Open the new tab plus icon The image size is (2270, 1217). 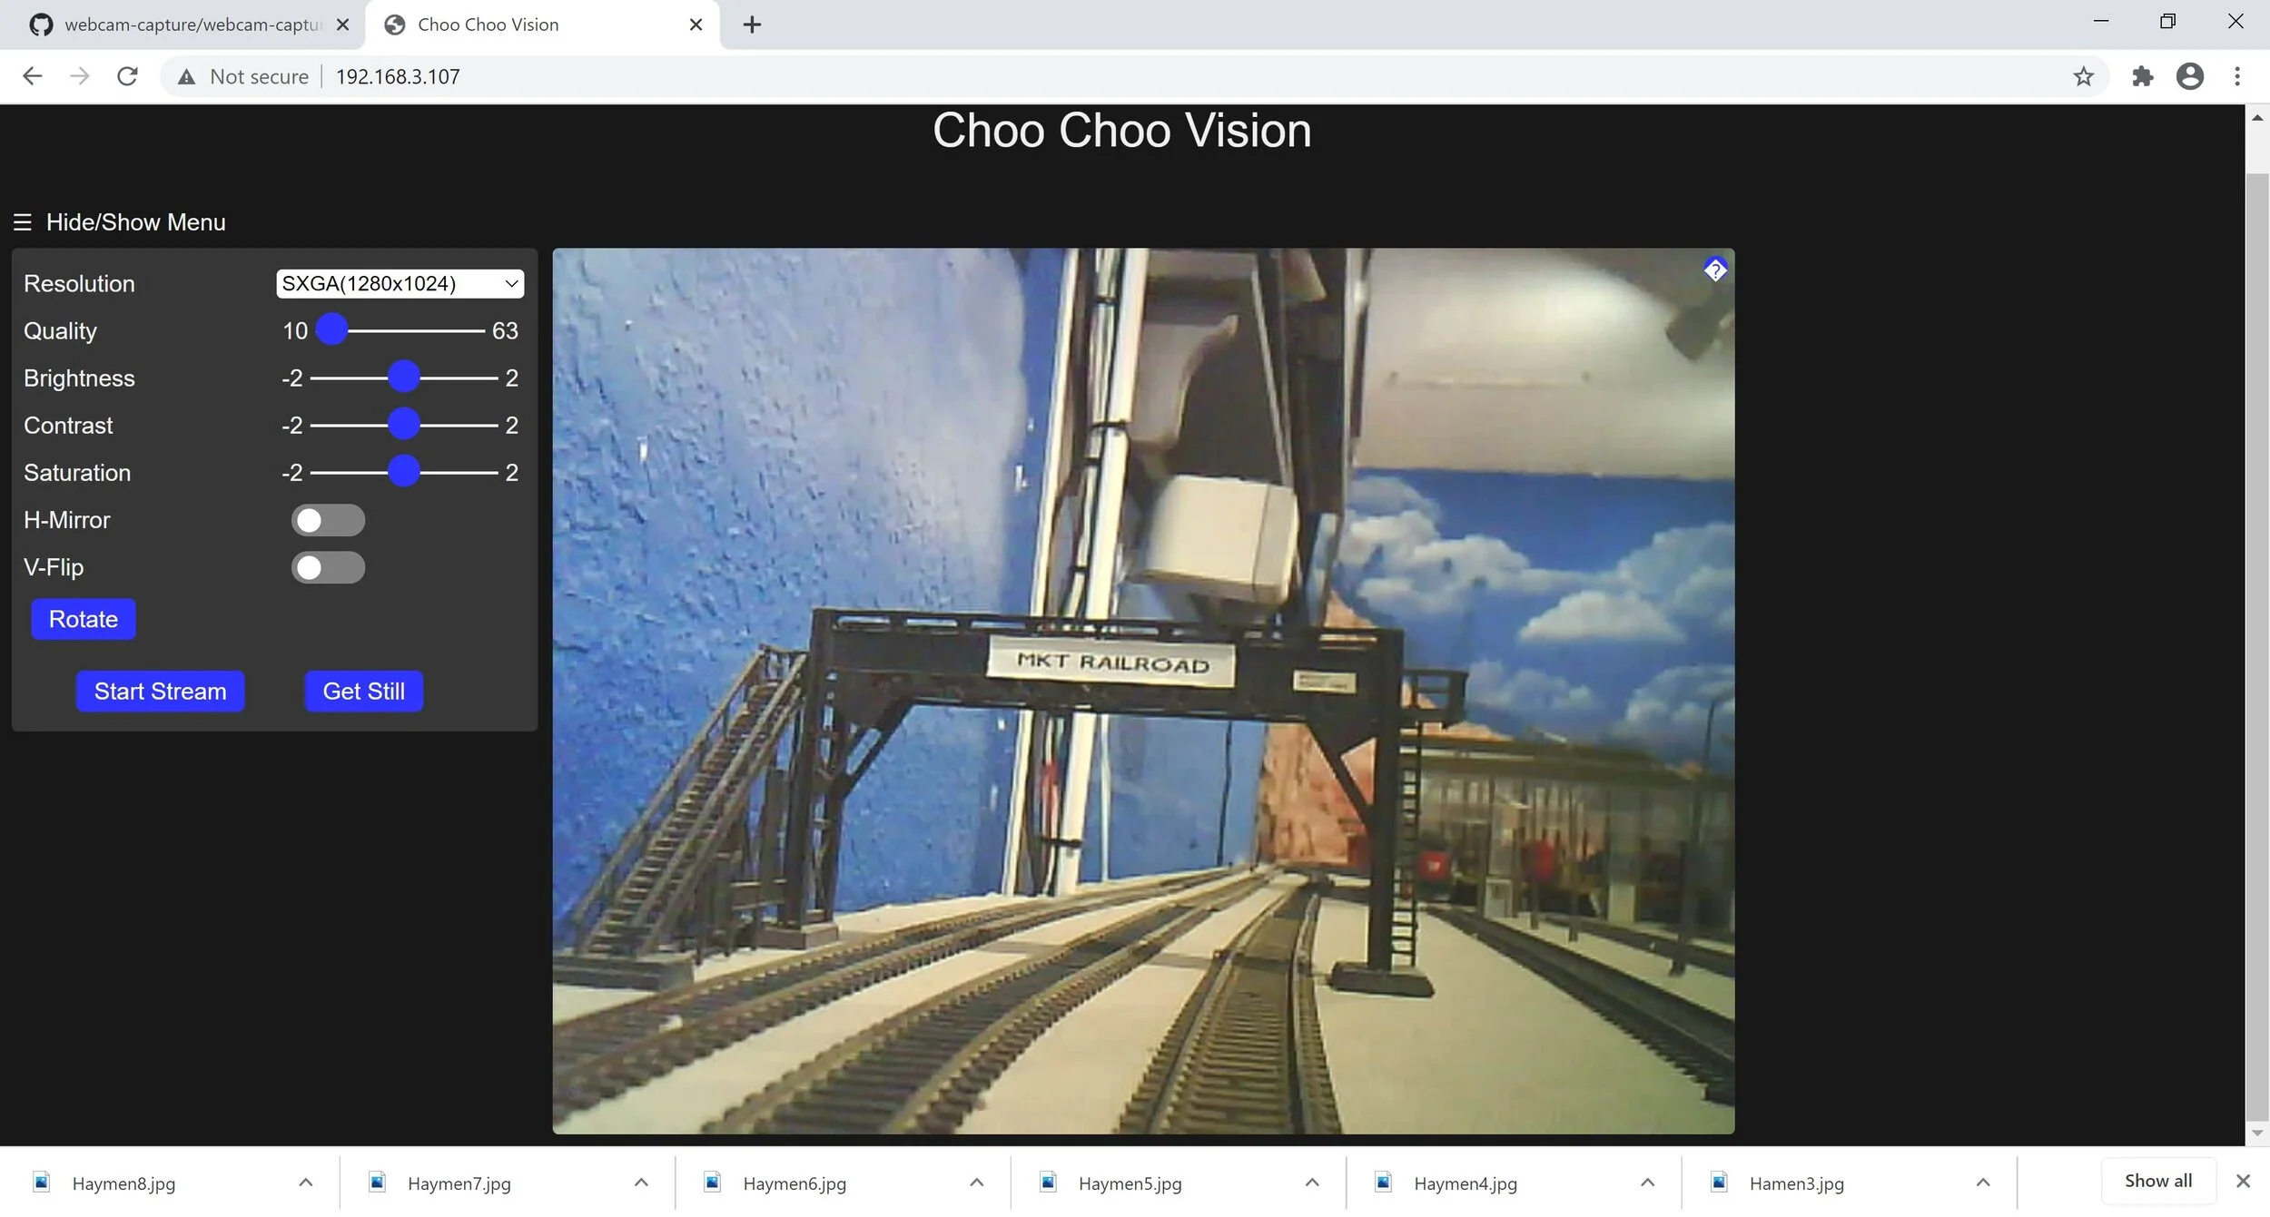pyautogui.click(x=752, y=25)
